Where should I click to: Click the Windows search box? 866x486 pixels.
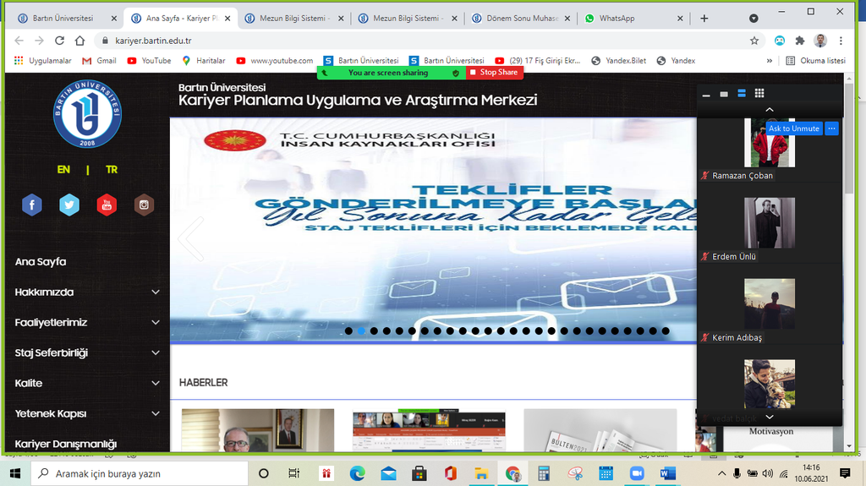(x=138, y=473)
